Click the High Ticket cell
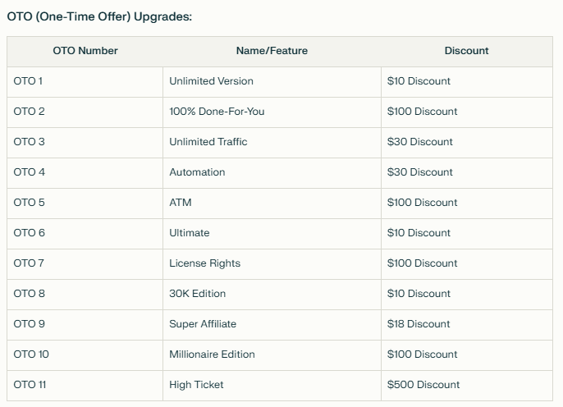This screenshot has height=407, width=563. click(272, 385)
